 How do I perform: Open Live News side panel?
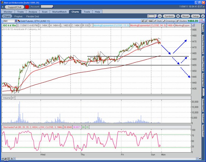[203, 131]
